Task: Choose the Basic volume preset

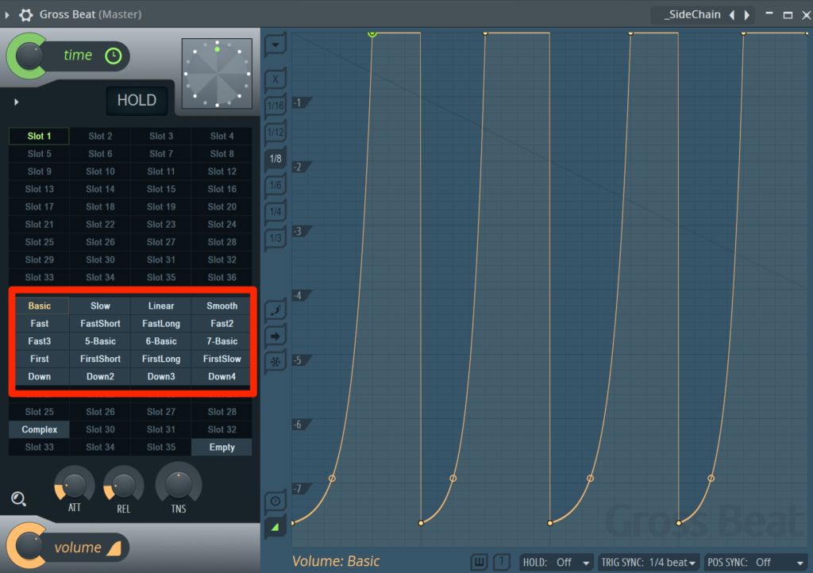Action: pos(40,306)
